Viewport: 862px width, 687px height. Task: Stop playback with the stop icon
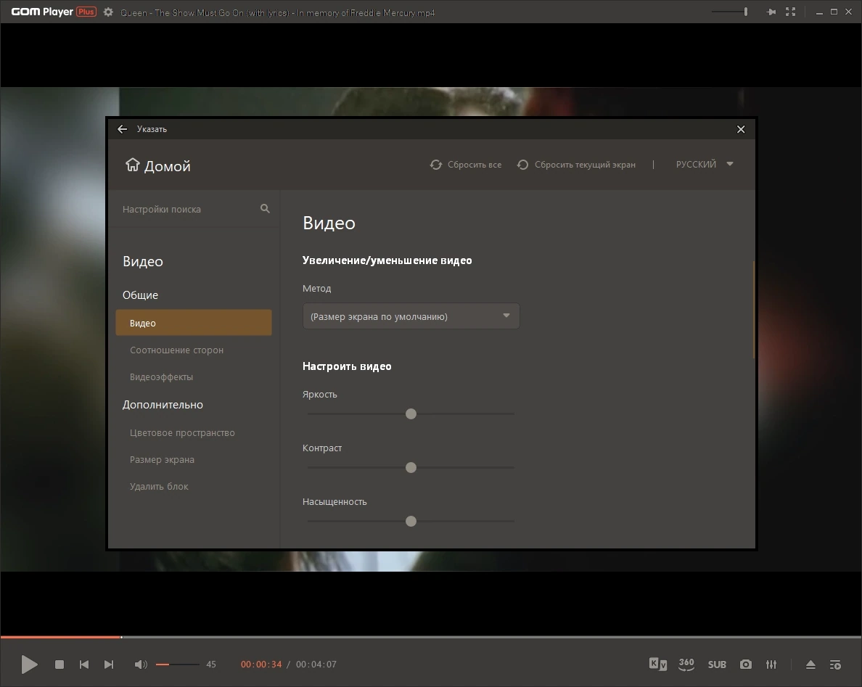[x=59, y=665]
